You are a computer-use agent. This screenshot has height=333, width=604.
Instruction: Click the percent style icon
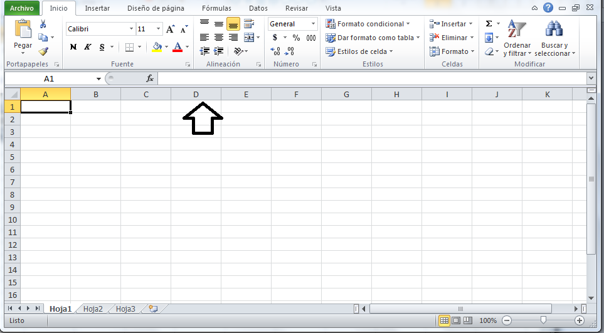pyautogui.click(x=296, y=38)
